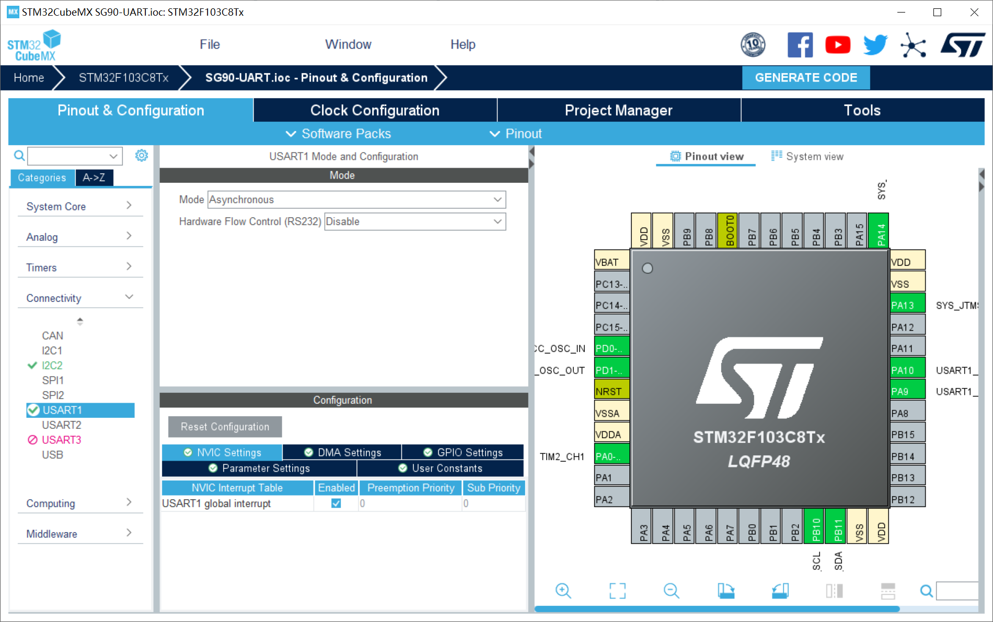Open the Window menu
The width and height of the screenshot is (993, 622).
click(x=348, y=44)
